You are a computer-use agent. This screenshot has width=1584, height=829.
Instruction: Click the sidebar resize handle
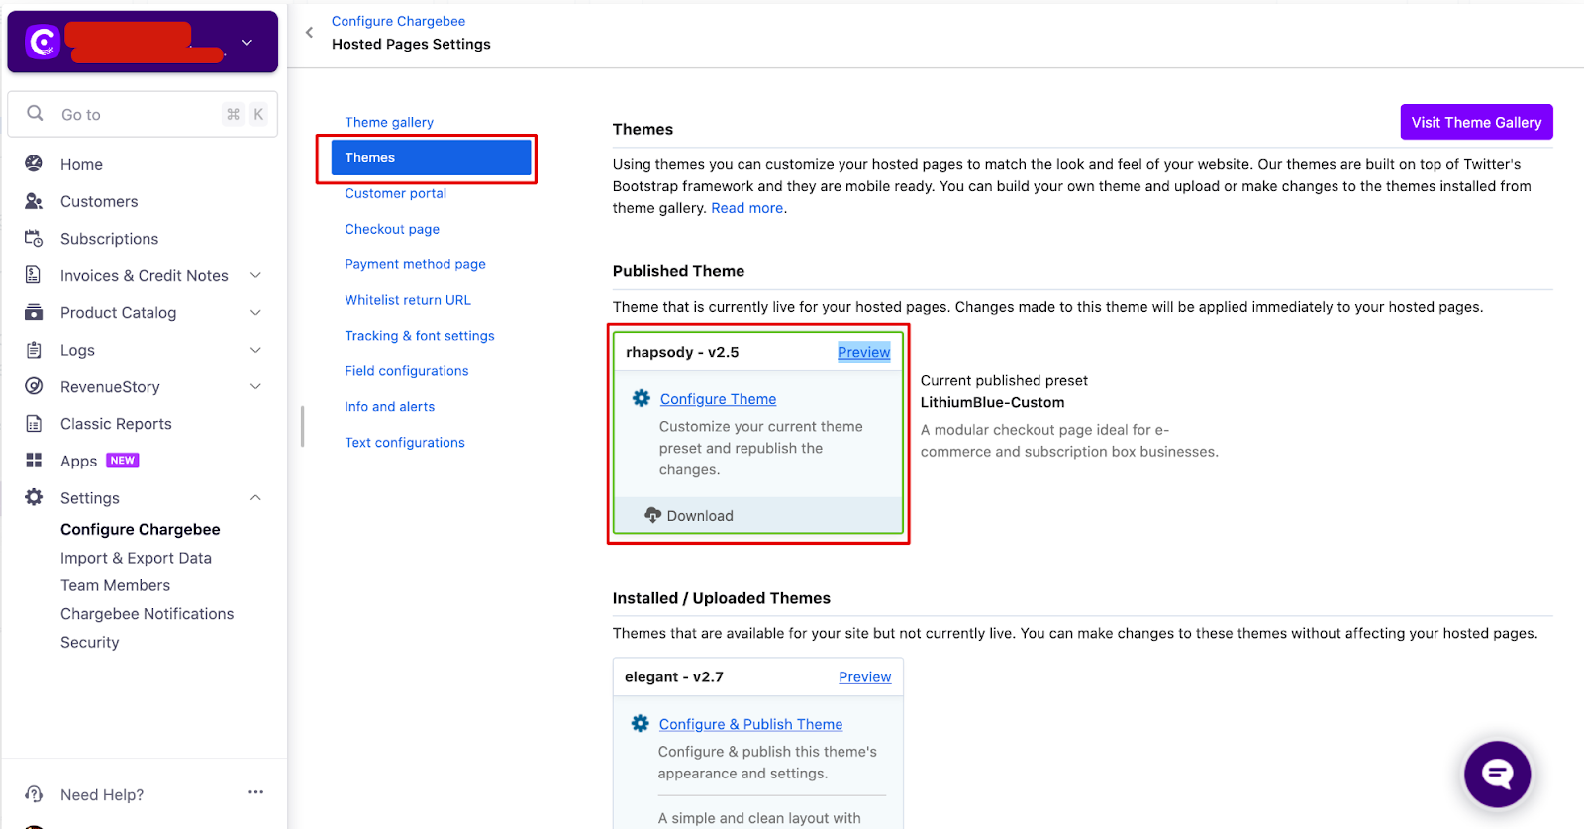[x=302, y=426]
